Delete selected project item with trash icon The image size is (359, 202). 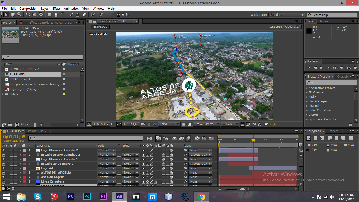[x=35, y=125]
